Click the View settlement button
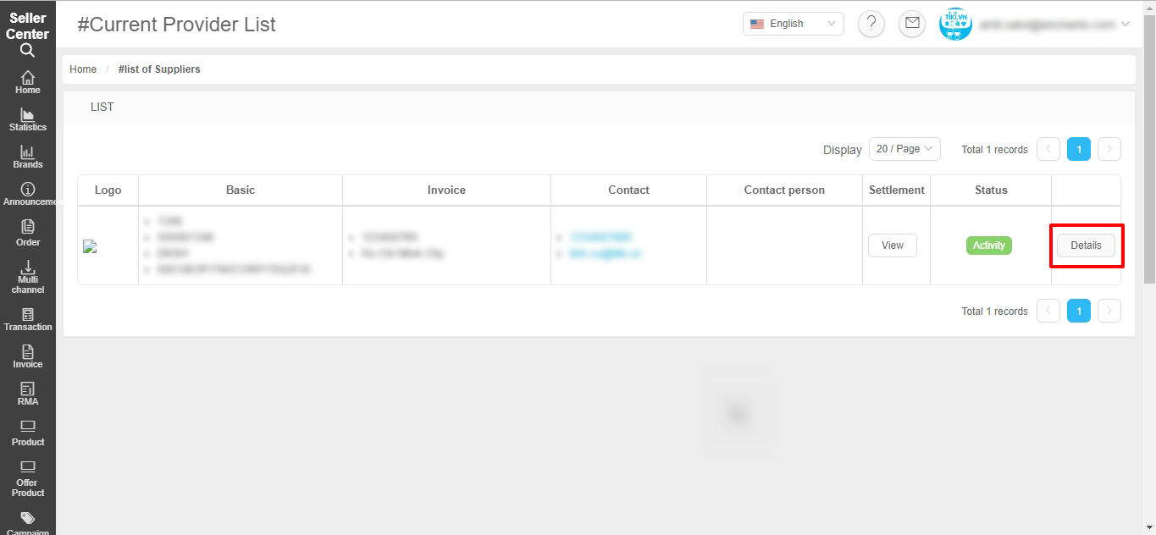 (x=893, y=245)
